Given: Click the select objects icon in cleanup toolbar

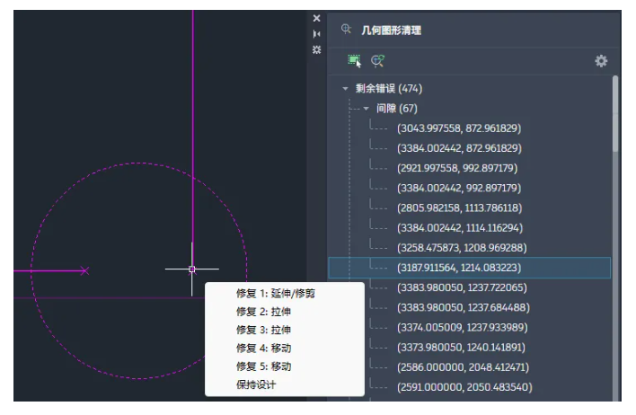Looking at the screenshot, I should coord(355,61).
